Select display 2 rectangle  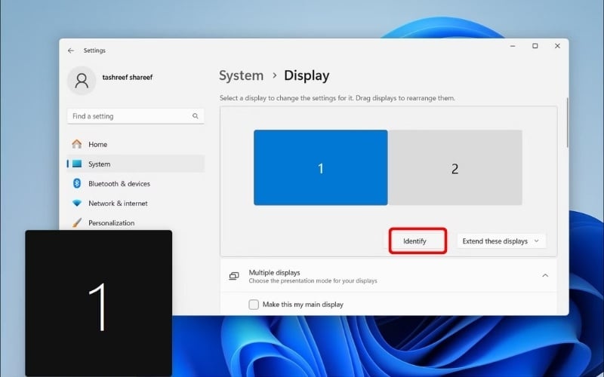[x=455, y=167]
